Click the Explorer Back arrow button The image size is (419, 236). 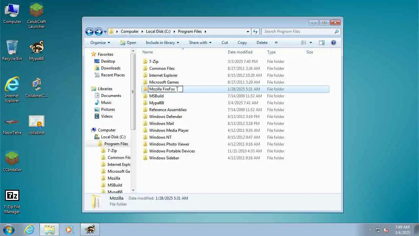tap(89, 31)
